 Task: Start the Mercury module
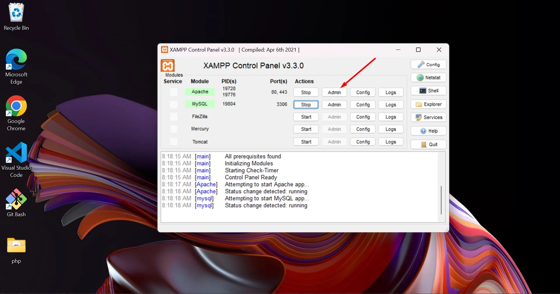[x=306, y=129]
